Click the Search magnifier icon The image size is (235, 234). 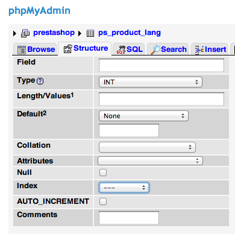(155, 50)
